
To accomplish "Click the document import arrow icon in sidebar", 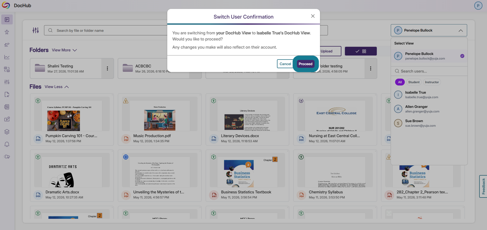I will [7, 94].
